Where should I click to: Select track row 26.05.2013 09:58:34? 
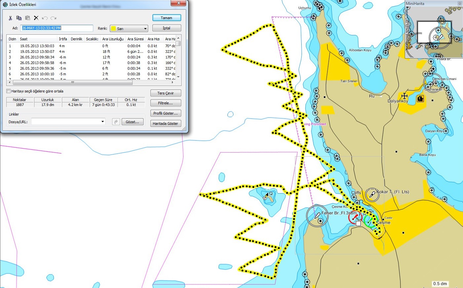91,57
